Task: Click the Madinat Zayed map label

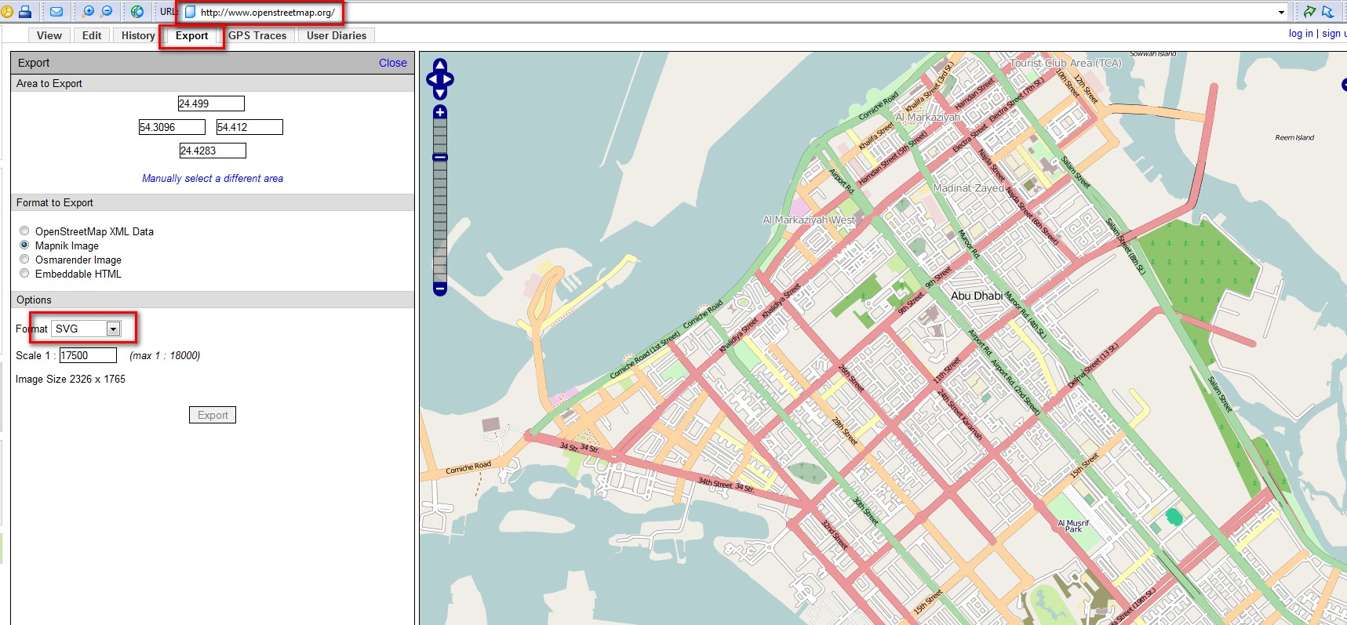Action: (x=969, y=188)
